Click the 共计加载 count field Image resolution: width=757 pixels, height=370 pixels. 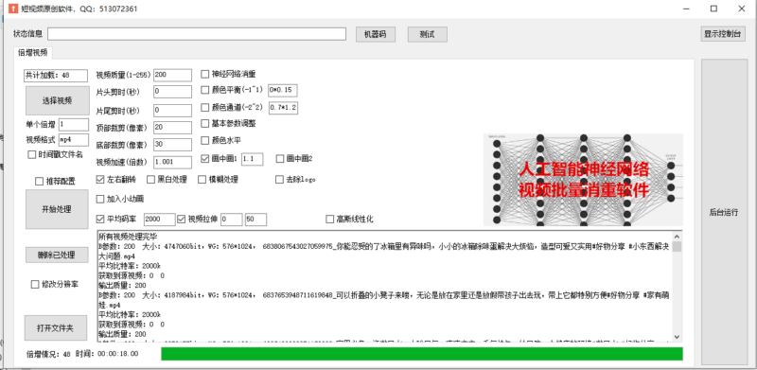pos(56,76)
